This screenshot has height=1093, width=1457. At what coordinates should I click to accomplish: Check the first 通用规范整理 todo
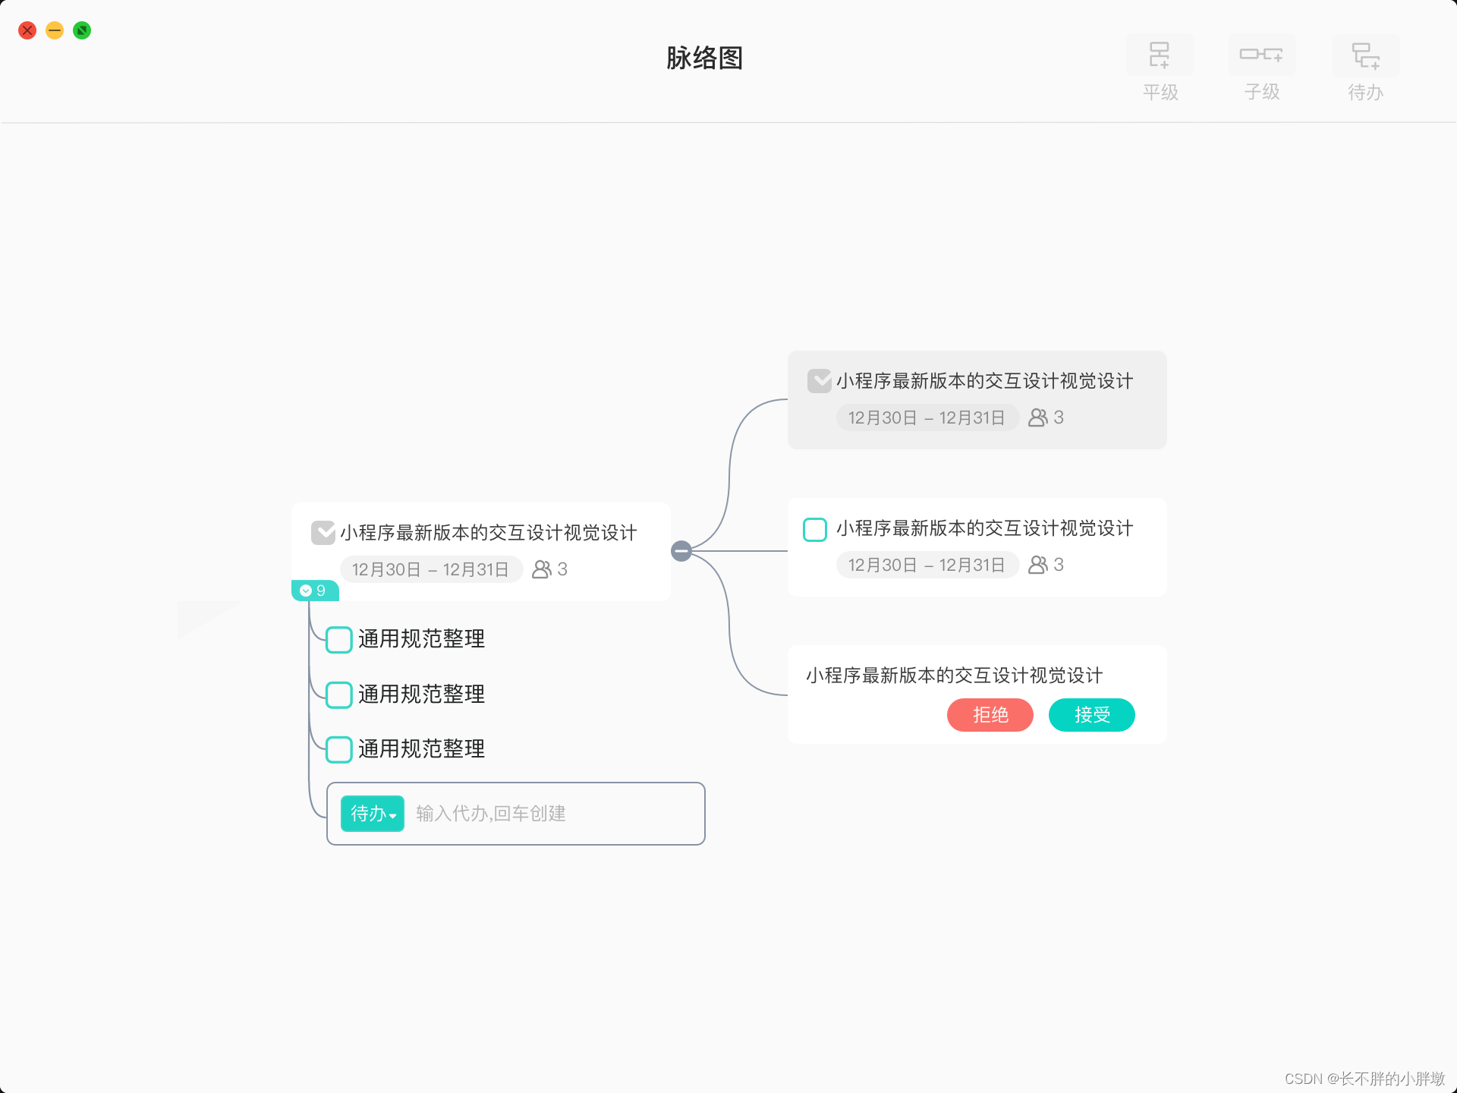pos(339,640)
